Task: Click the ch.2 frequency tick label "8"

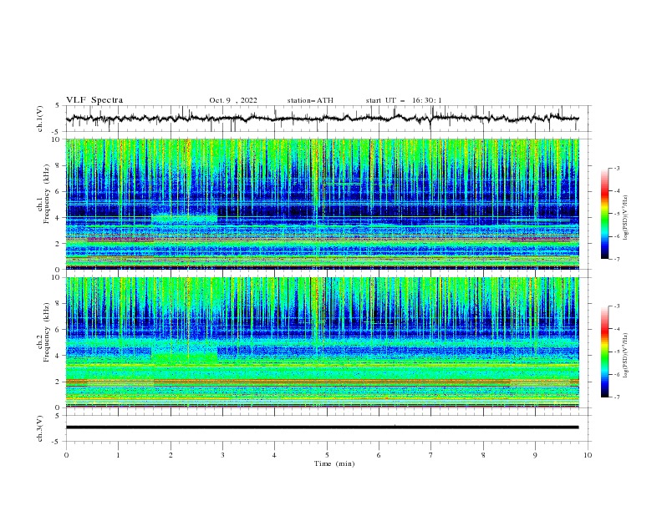Action: (x=58, y=304)
